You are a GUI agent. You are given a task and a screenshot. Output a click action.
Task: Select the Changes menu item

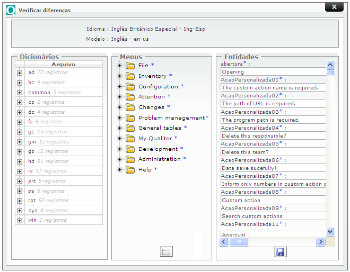(x=151, y=107)
